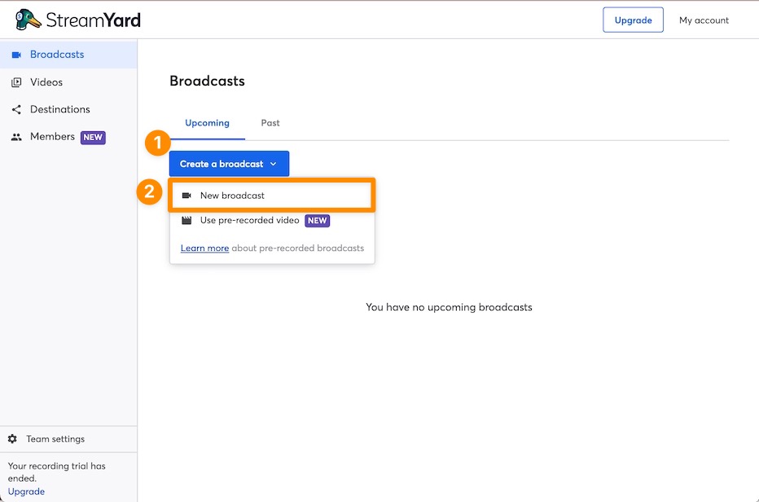Open the Broadcasts section in sidebar
Screen dimensions: 759x502
[68, 55]
